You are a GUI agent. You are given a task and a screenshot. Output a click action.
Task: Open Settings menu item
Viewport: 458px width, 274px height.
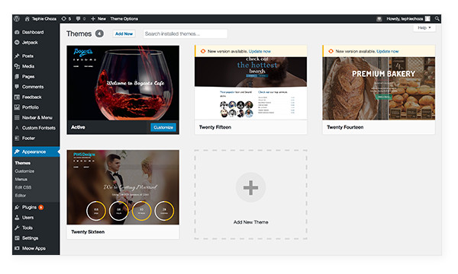click(30, 238)
